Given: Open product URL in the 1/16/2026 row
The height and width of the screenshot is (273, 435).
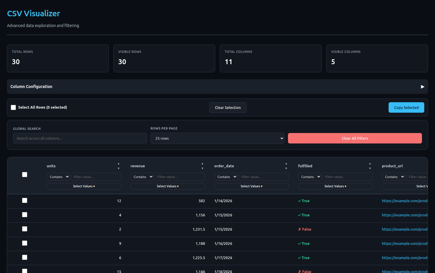Looking at the screenshot, I should click(405, 243).
